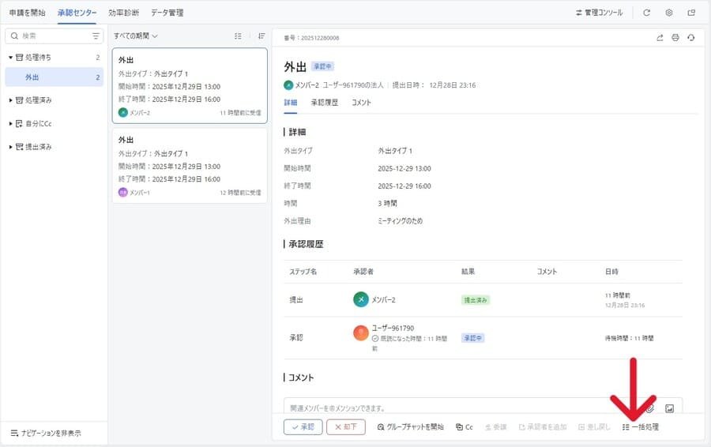Viewport: 711px width, 447px height.
Task: Click the 処理済み folder icon
Action: [19, 100]
